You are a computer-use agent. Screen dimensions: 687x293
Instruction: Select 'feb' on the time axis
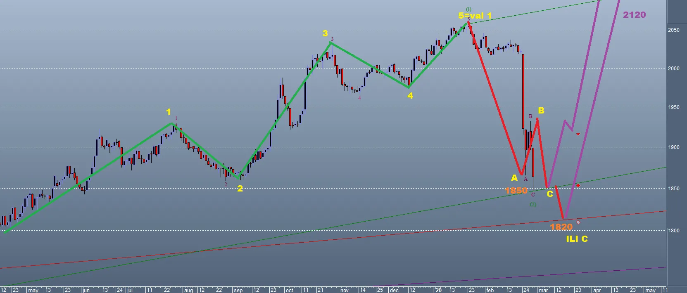(x=490, y=290)
